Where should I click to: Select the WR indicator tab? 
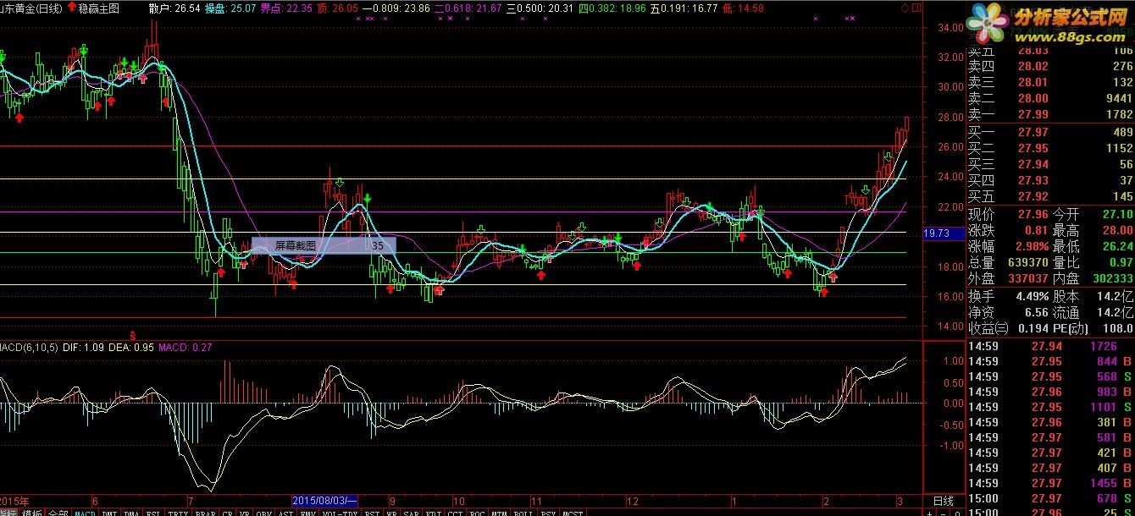pos(391,513)
